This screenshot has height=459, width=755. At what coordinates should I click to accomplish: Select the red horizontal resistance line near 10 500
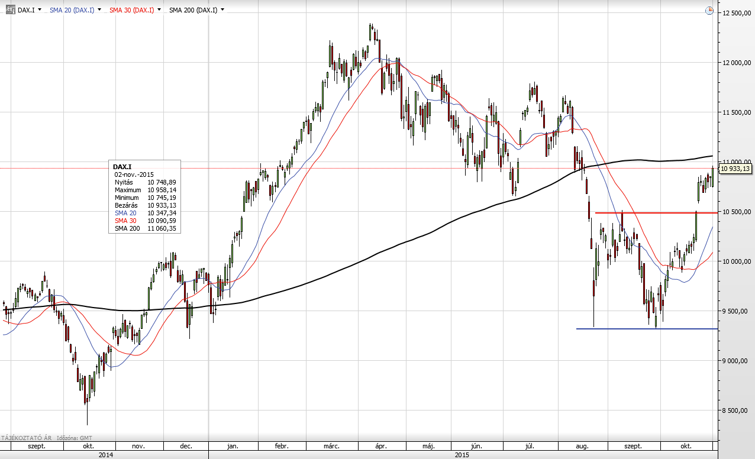pos(656,212)
